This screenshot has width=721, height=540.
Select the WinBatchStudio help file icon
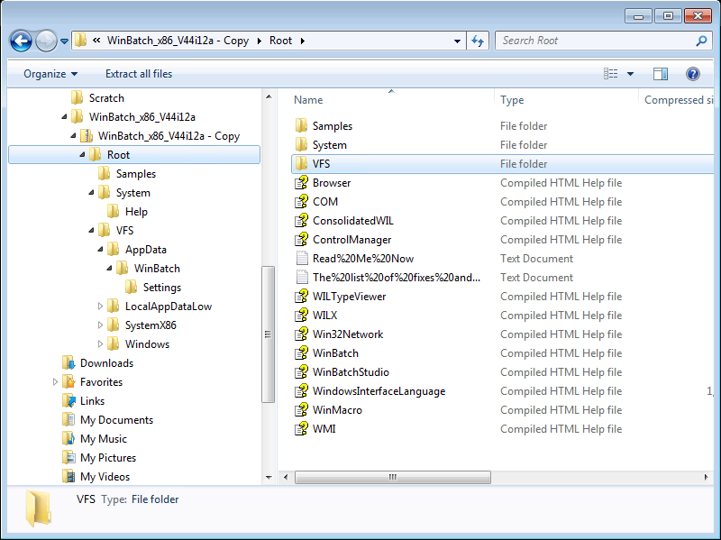[x=302, y=372]
